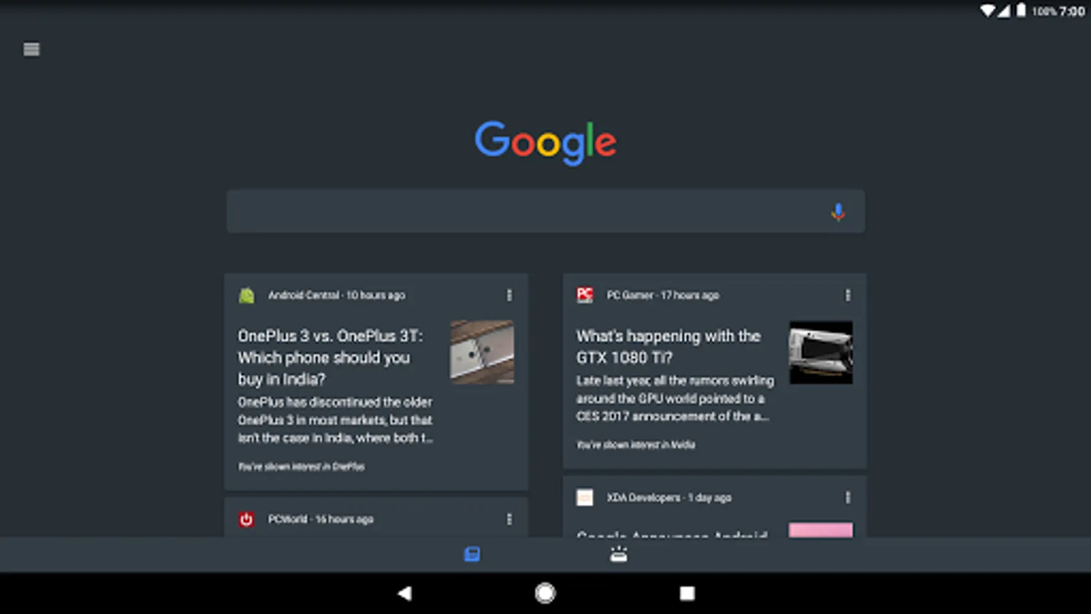Screen dimensions: 1091x614
Task: Open options for XDA Developers card
Action: (848, 497)
